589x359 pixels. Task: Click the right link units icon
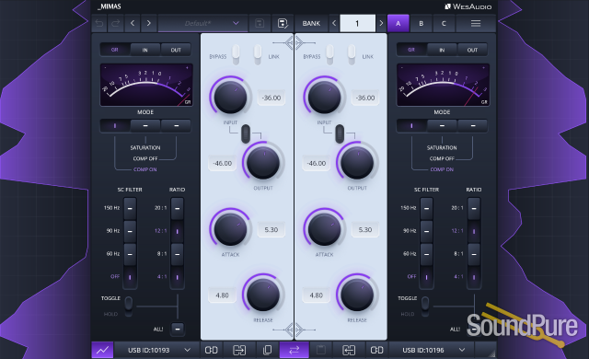point(376,350)
